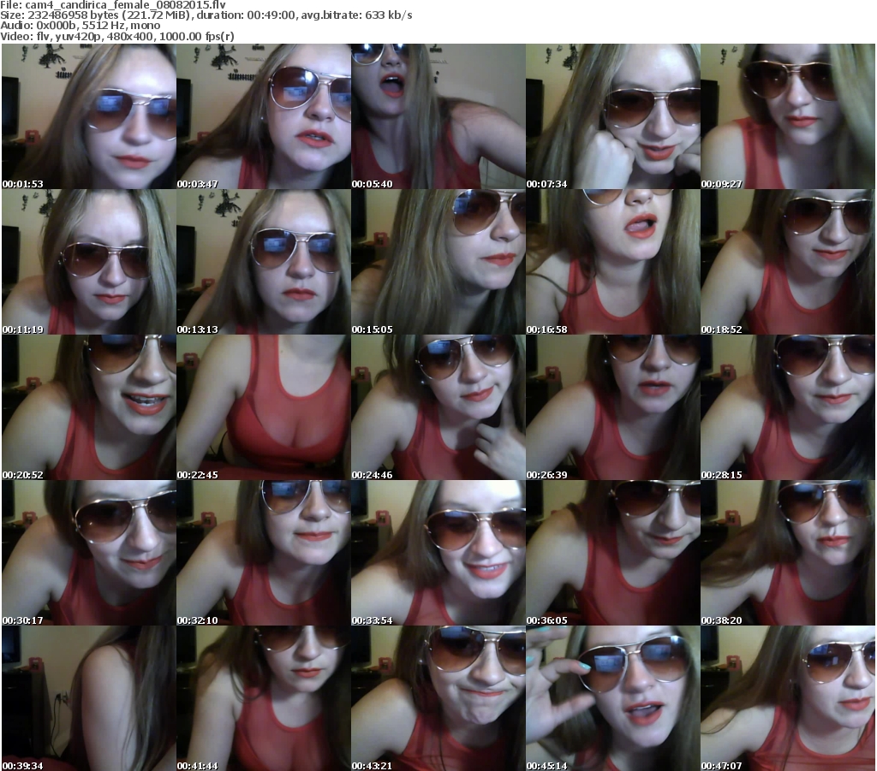Open the frame at 00:15:05

pyautogui.click(x=438, y=262)
